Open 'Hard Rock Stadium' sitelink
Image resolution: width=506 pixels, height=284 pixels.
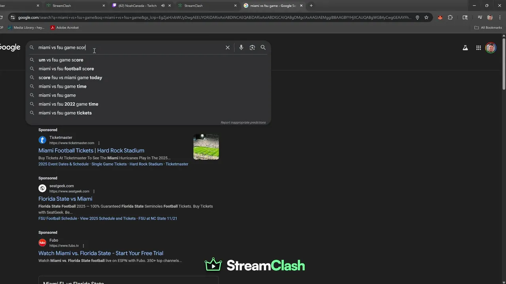click(x=146, y=164)
